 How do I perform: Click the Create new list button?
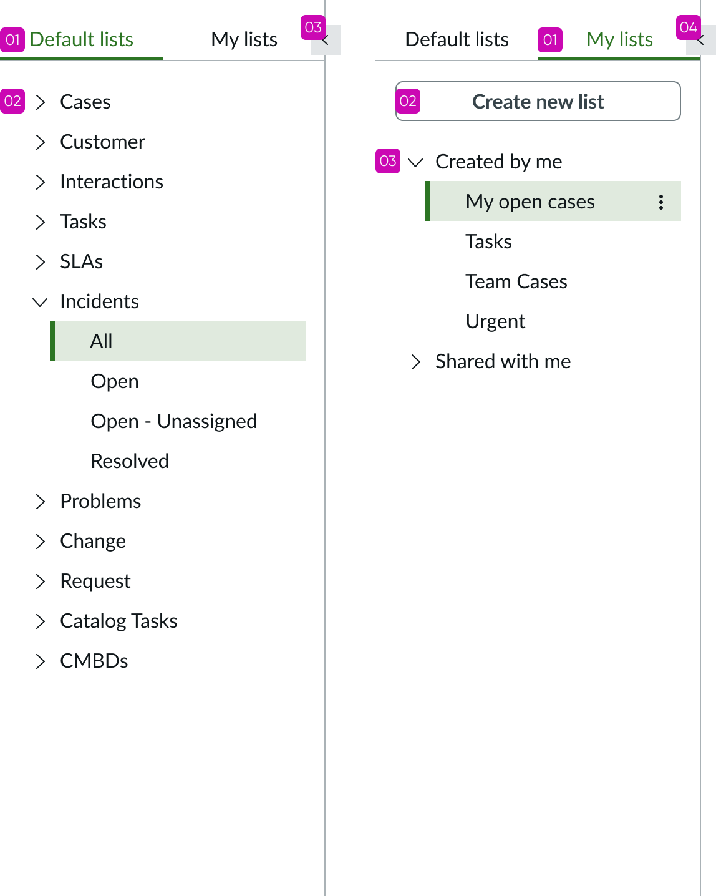538,101
